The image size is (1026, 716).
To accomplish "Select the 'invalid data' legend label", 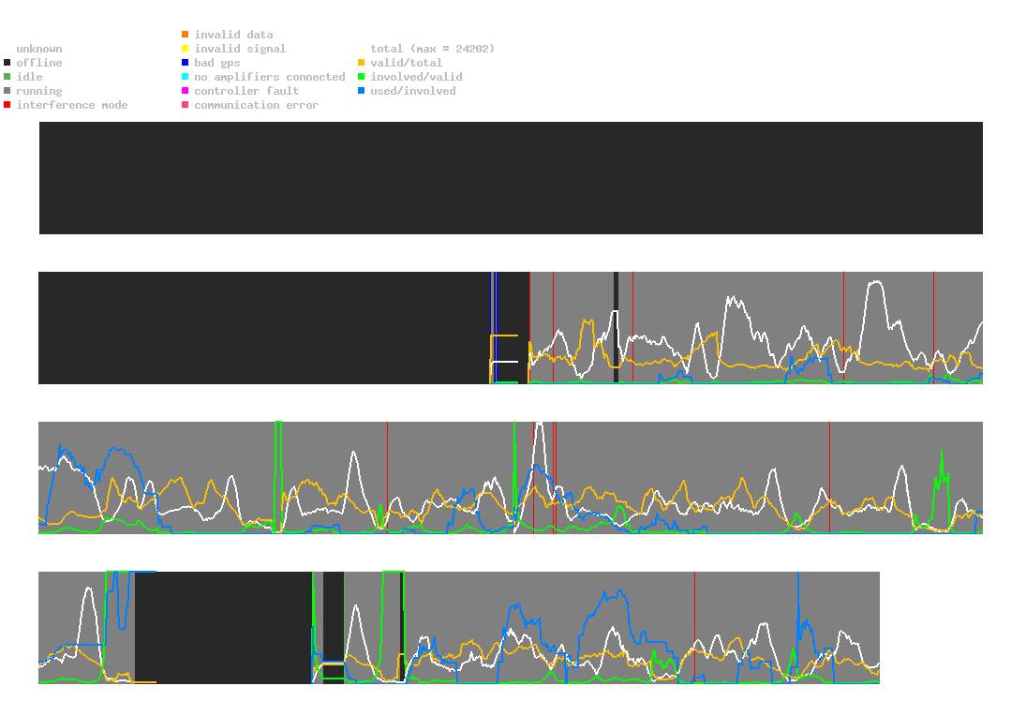I will (233, 34).
